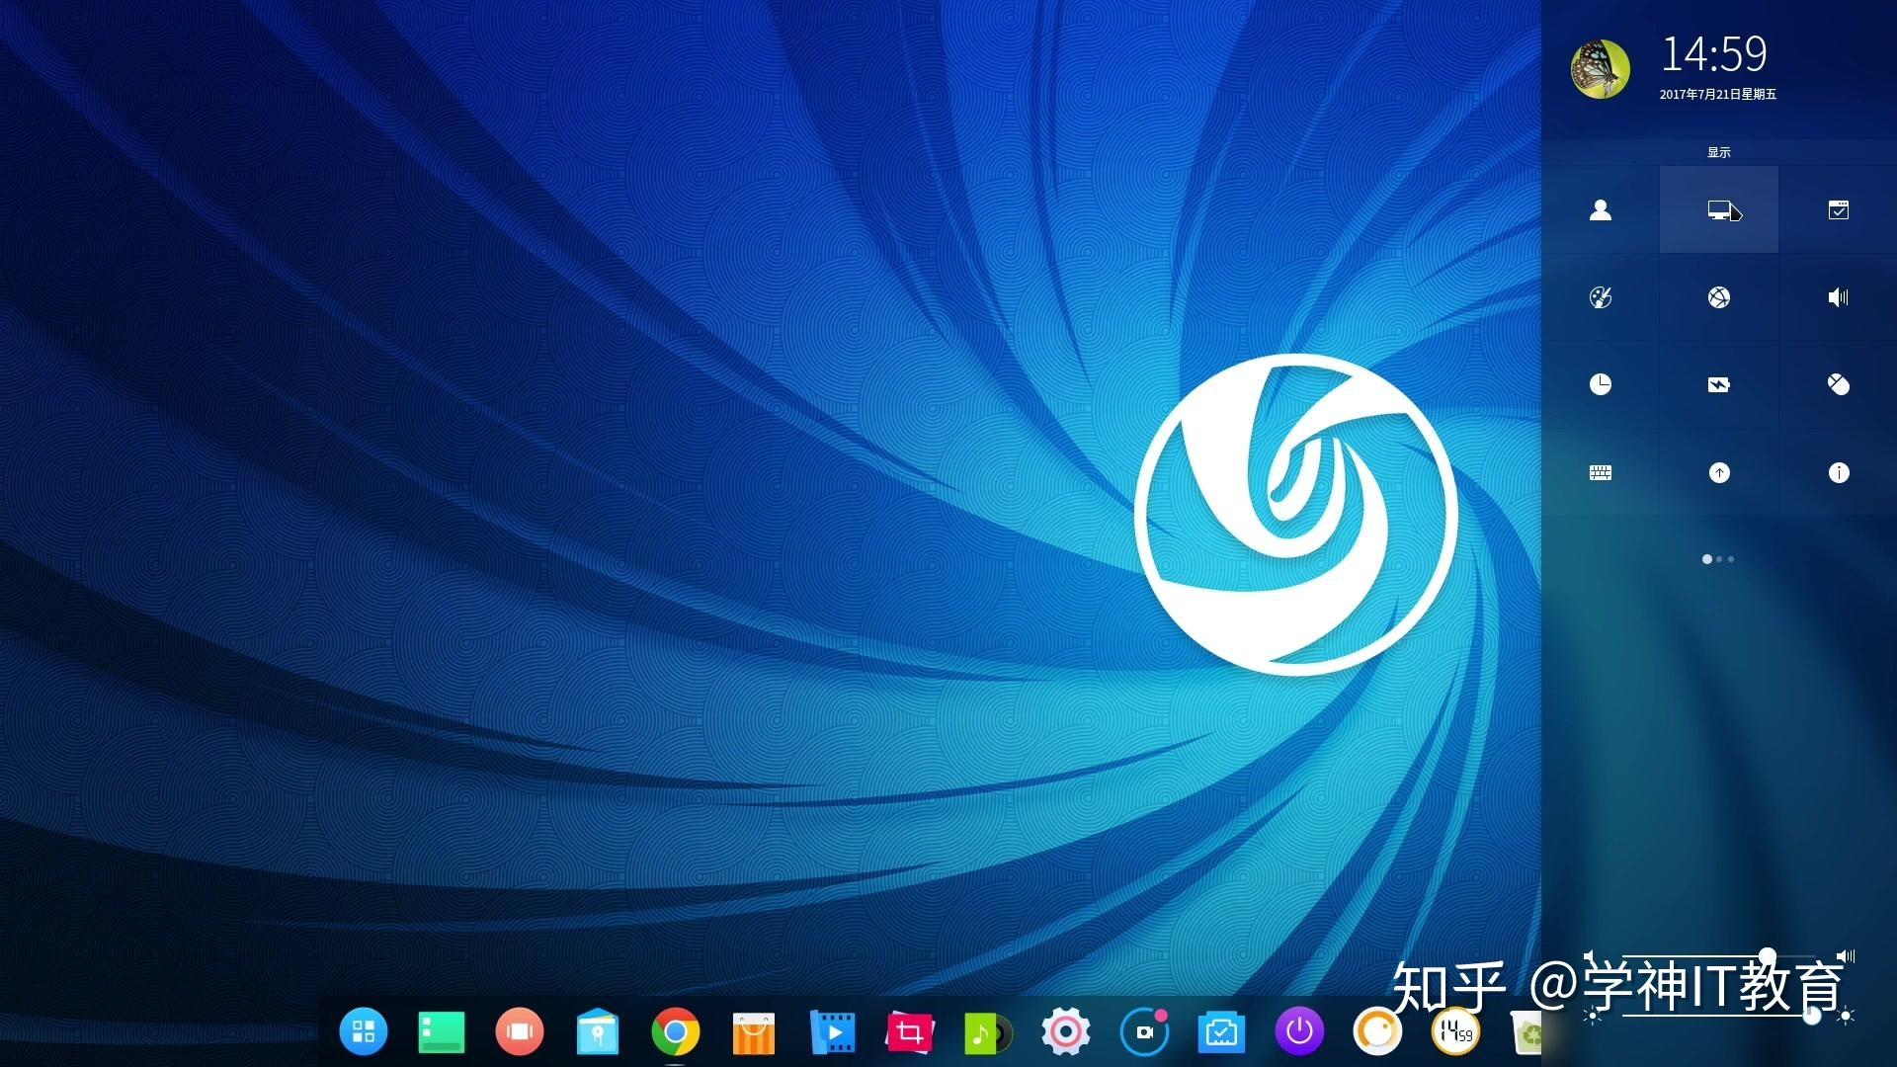Screen dimensions: 1897x1067
Task: Open the app launcher from the dock
Action: click(364, 1032)
